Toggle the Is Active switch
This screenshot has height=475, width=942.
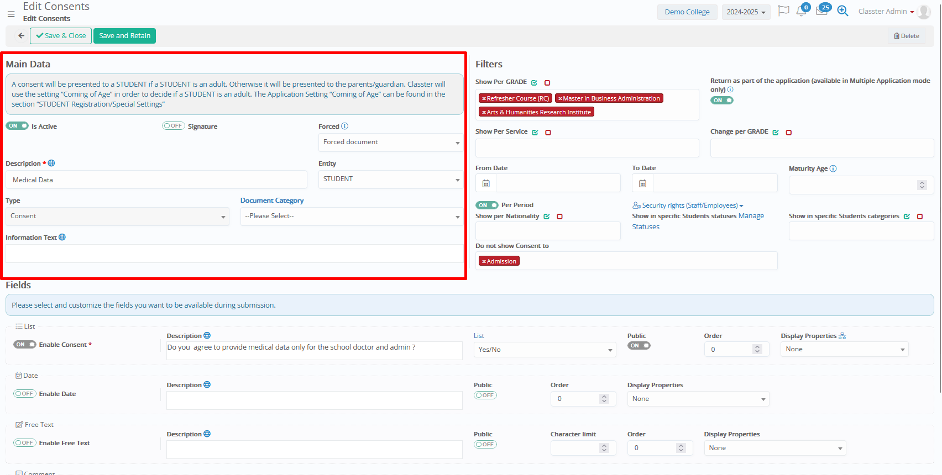17,126
